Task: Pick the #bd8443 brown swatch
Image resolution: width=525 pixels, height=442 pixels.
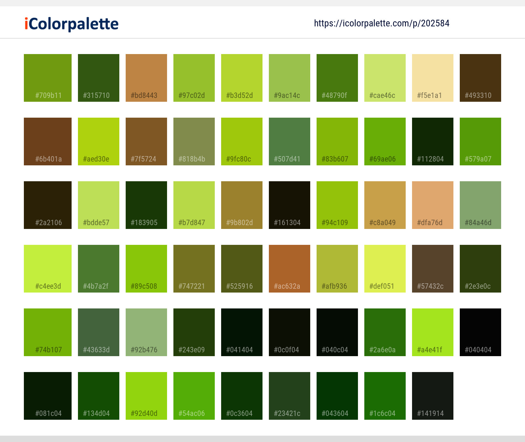Action: click(x=146, y=78)
